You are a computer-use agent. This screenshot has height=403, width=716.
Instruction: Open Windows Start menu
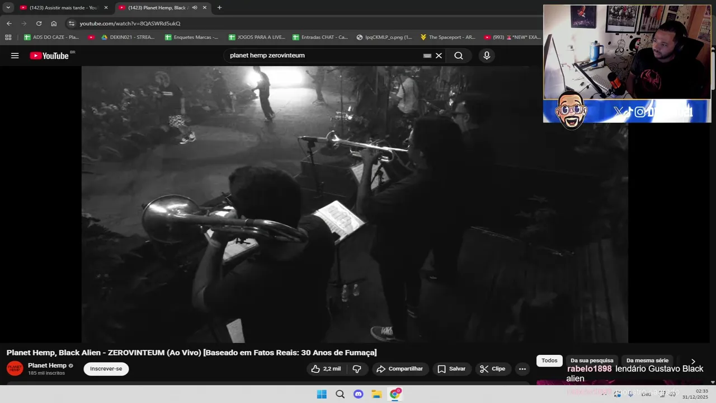[x=322, y=394]
